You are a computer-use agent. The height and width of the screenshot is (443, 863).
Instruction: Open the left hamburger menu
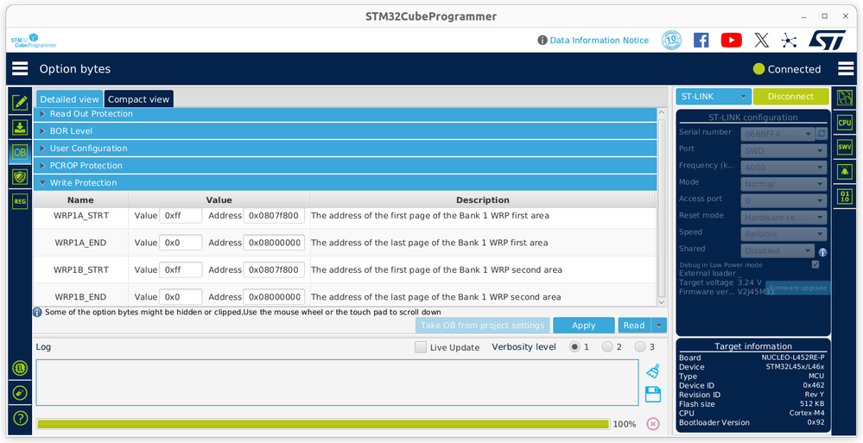pyautogui.click(x=20, y=68)
